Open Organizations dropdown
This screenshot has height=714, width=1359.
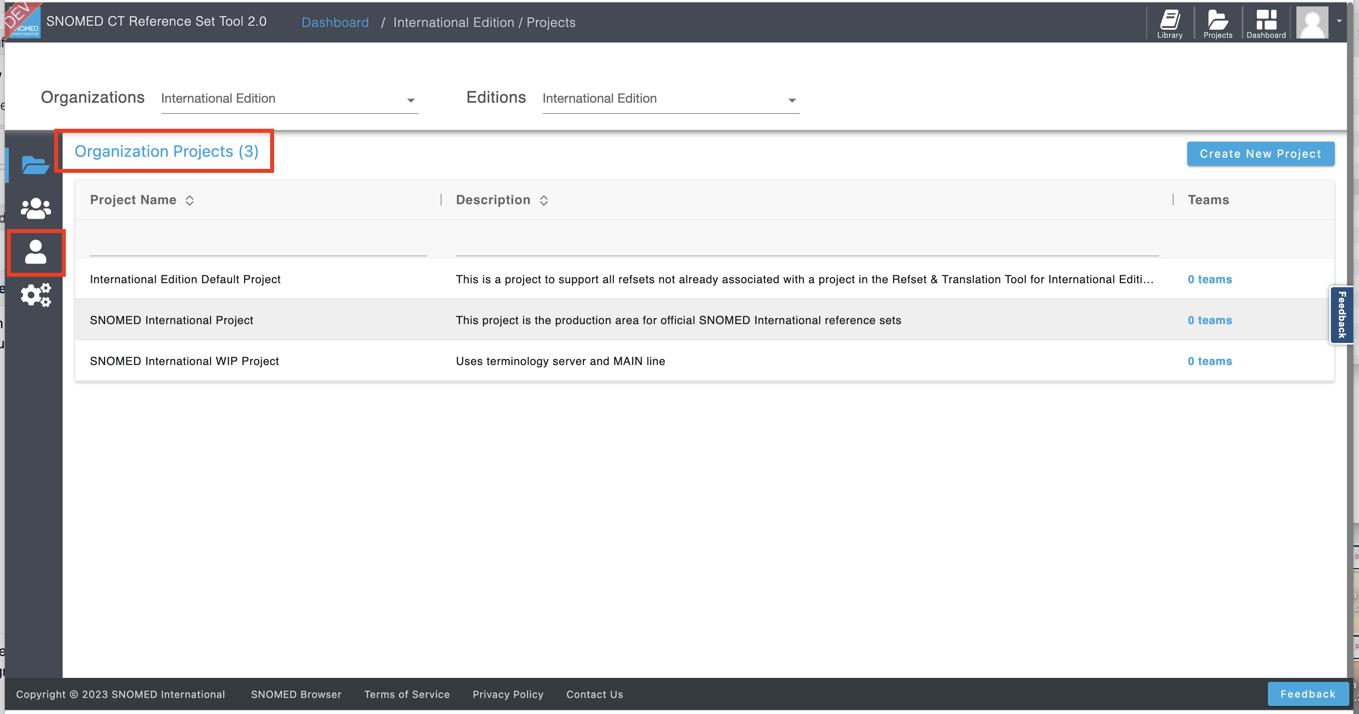click(x=290, y=99)
